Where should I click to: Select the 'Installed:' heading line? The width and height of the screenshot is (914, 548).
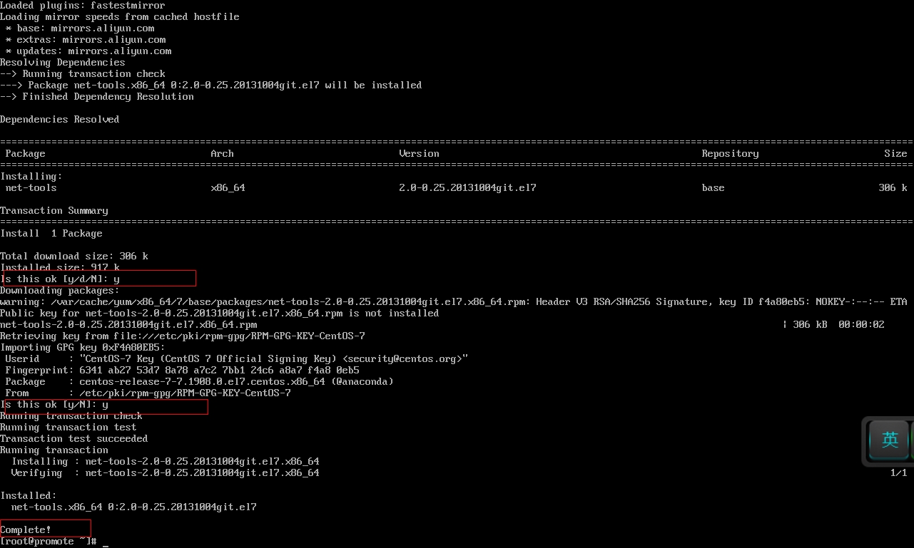[x=29, y=495]
